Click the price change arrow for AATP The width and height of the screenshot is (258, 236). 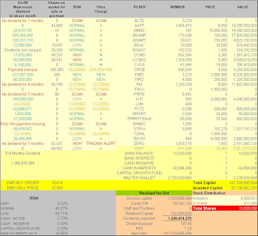pos(101,26)
